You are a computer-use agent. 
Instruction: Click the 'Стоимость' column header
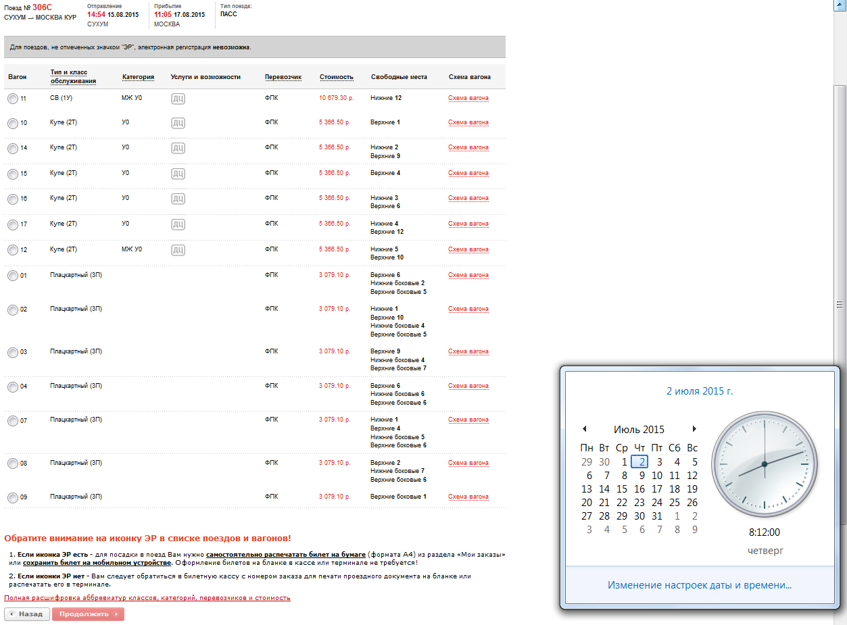point(336,77)
